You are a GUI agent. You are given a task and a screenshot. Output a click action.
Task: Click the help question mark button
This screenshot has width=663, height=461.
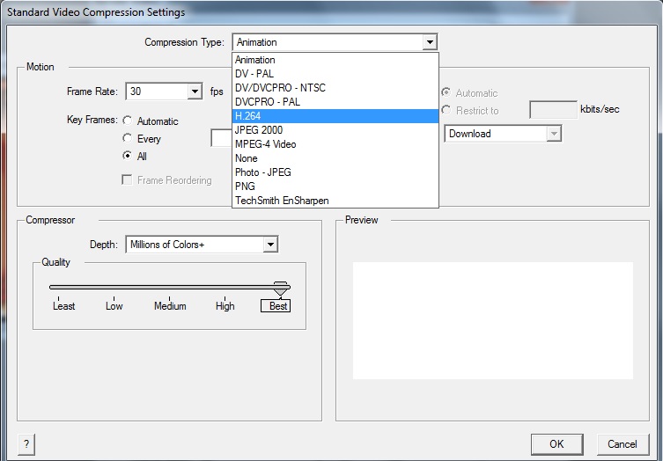26,444
